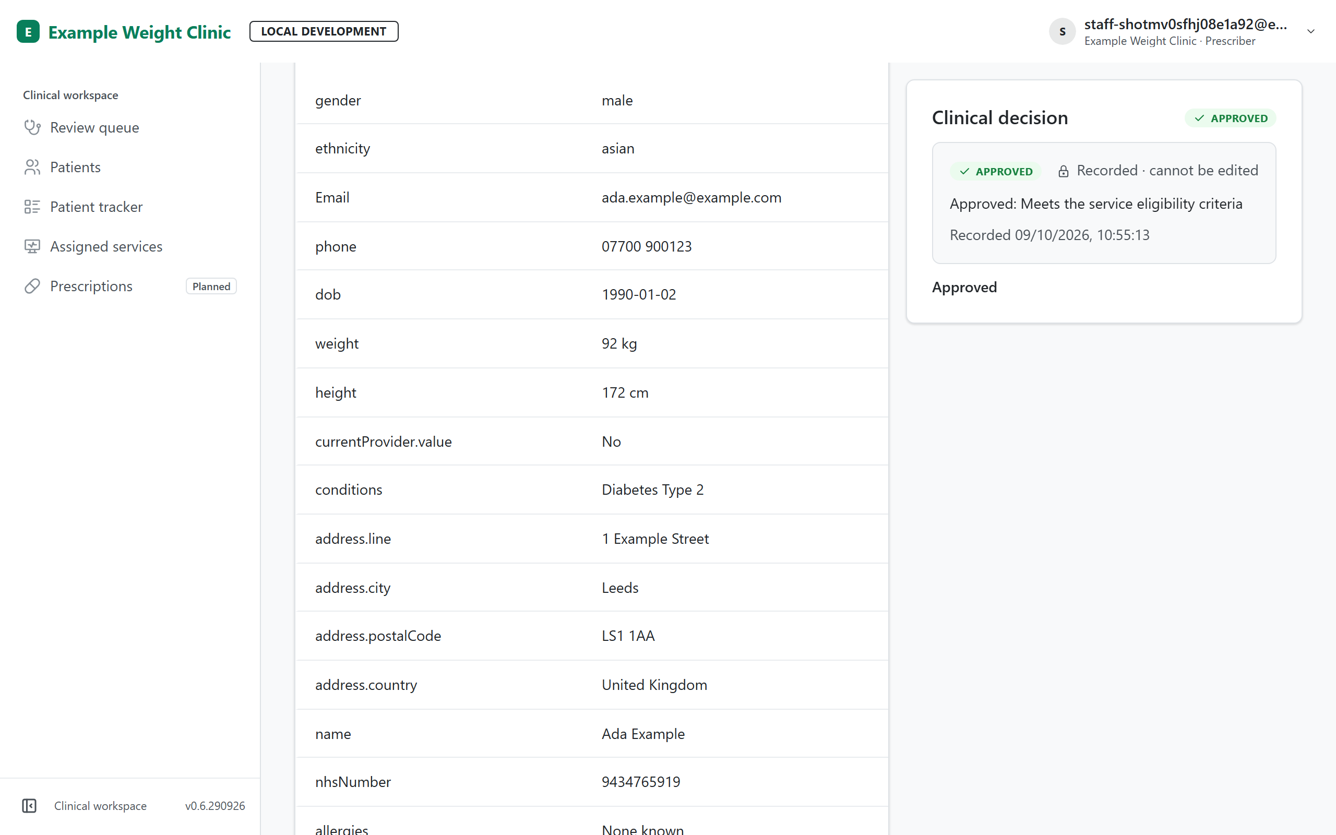The width and height of the screenshot is (1336, 835).
Task: Click the LOCAL DEVELOPMENT badge
Action: tap(324, 31)
